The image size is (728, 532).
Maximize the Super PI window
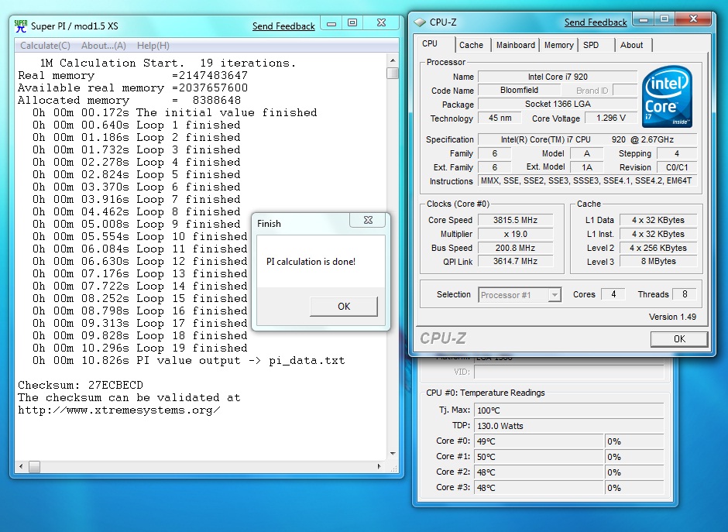tap(352, 23)
